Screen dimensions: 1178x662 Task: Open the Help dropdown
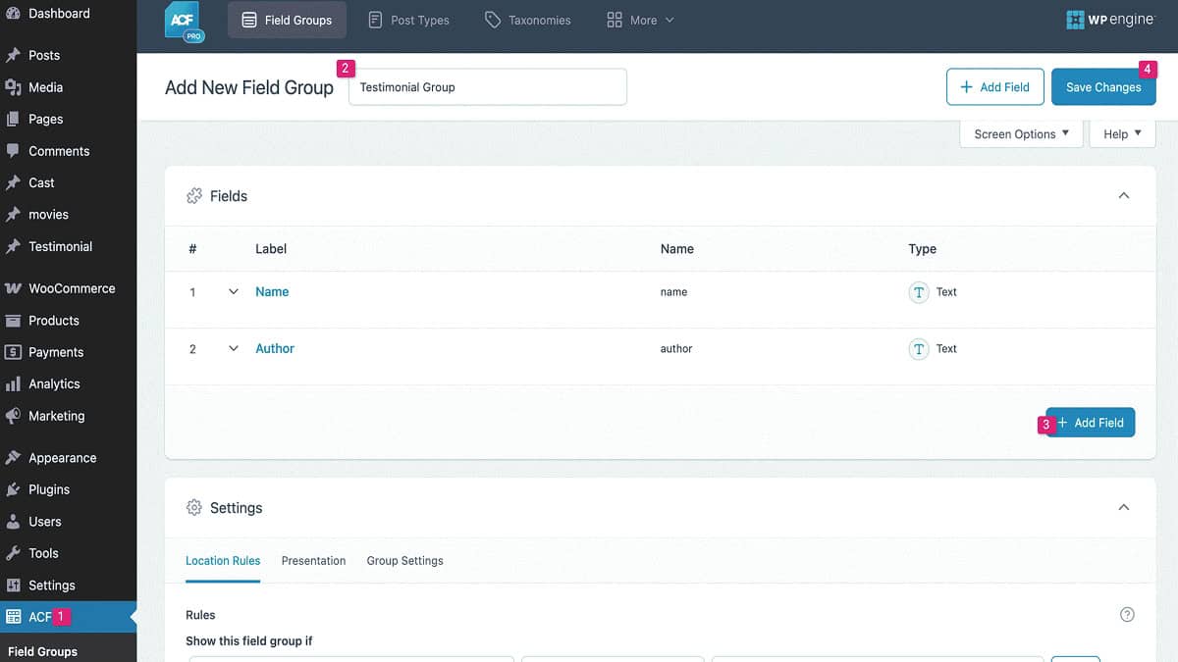point(1122,134)
